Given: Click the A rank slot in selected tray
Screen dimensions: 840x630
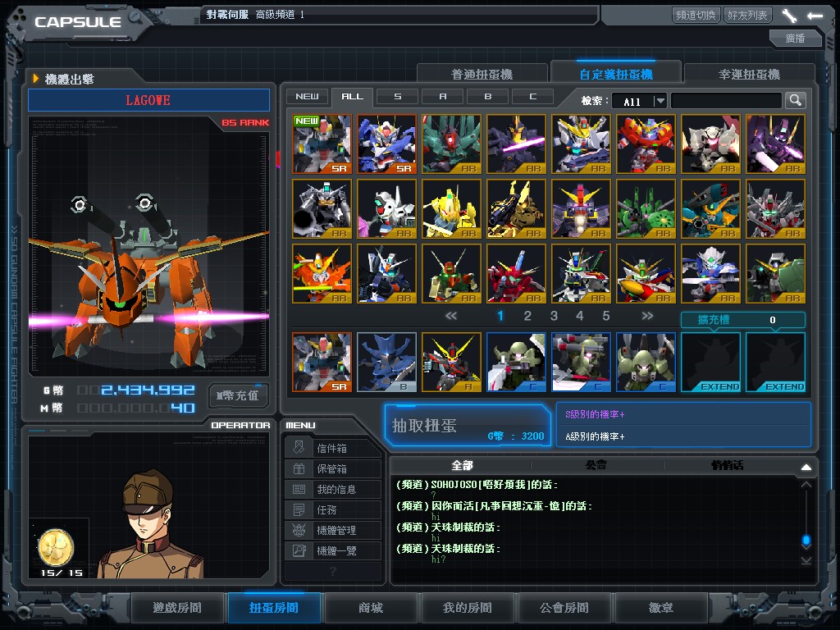Looking at the screenshot, I should click(x=452, y=362).
